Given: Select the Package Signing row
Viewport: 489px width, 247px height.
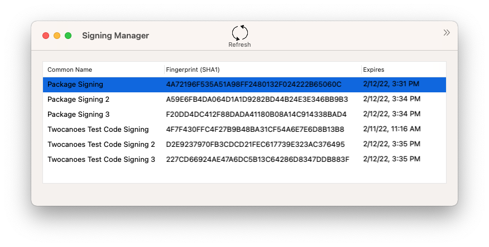Looking at the screenshot, I should (244, 85).
